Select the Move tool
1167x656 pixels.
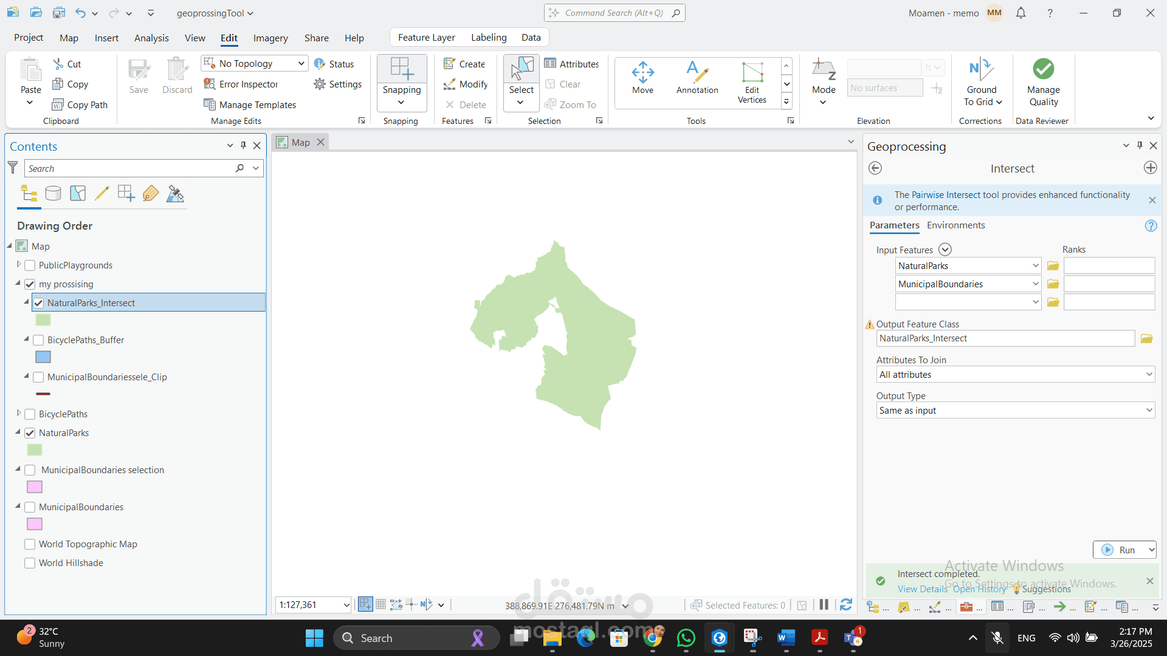pyautogui.click(x=642, y=78)
